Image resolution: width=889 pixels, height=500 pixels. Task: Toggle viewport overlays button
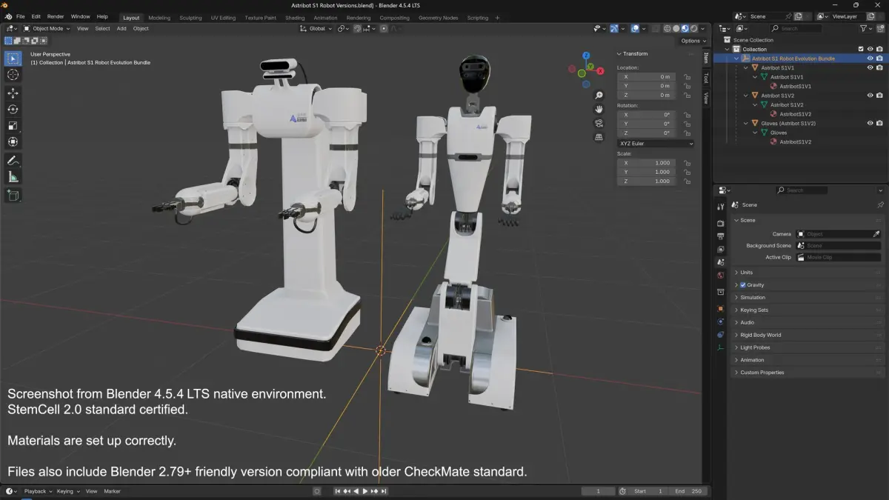[636, 28]
